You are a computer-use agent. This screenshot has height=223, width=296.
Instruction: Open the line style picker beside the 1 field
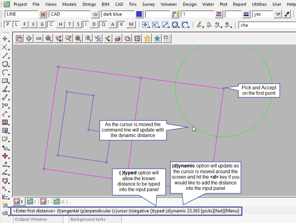219,14
